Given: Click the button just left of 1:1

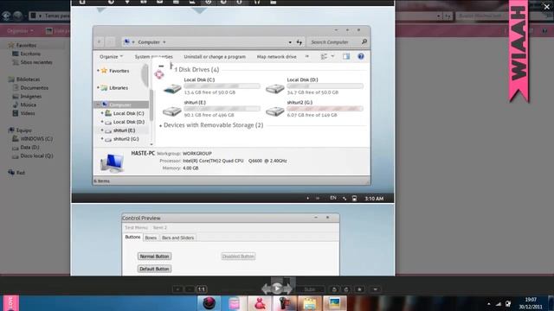Looking at the screenshot, I should (x=190, y=289).
